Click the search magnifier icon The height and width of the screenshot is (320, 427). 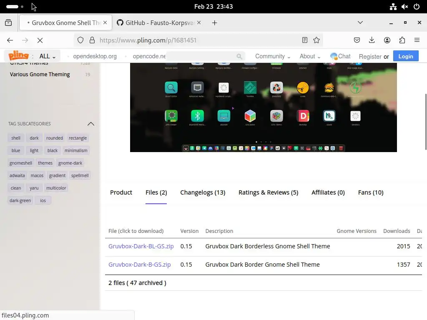(239, 56)
